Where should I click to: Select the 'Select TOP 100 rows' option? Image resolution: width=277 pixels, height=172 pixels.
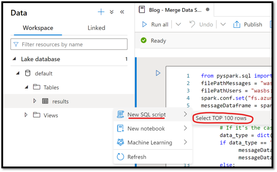[221, 118]
